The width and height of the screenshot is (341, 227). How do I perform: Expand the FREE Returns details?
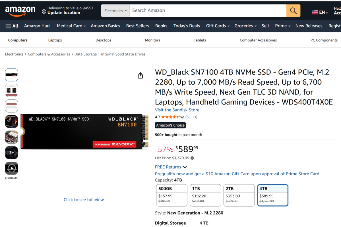[x=185, y=167]
